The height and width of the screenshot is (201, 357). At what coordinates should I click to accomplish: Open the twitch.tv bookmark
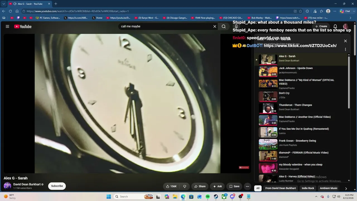coord(288,18)
